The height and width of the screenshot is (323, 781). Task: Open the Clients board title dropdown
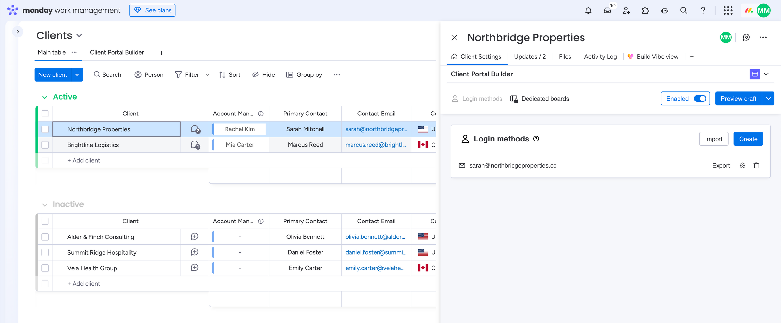point(79,36)
